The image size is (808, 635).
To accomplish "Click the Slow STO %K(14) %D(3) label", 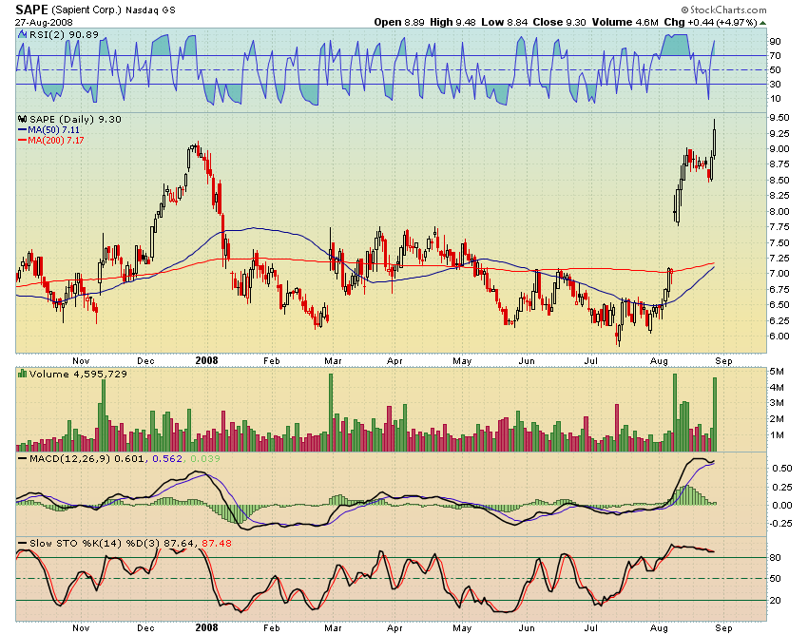I will (95, 543).
